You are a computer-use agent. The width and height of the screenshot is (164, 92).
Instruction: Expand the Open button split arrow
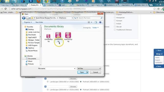[x=87, y=72]
